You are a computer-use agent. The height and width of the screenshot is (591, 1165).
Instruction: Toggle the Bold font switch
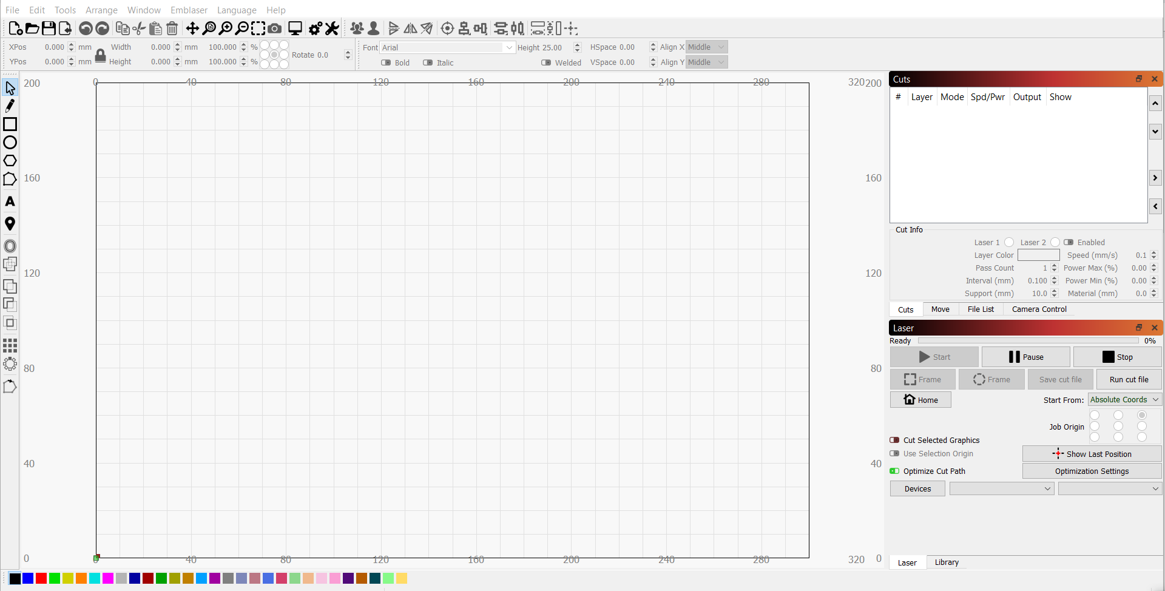386,62
